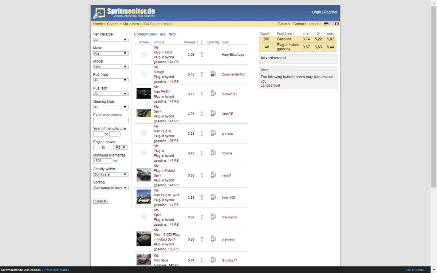Screen dimensions: 437x273
Task: Click fuel pump icon in downie row
Action: (213, 153)
